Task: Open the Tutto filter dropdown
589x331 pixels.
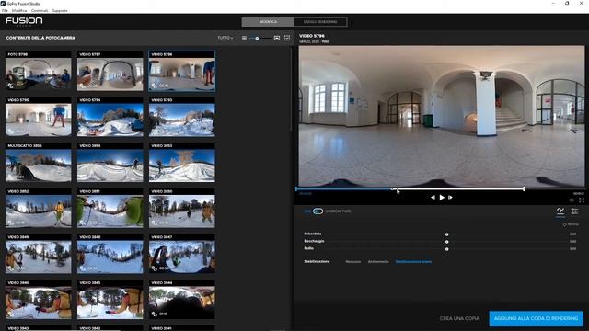Action: [x=225, y=38]
